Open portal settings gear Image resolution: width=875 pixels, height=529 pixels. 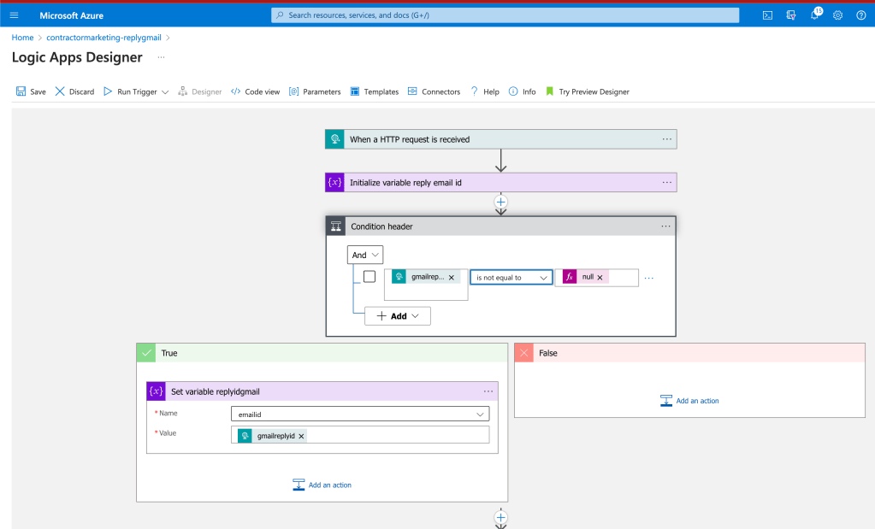[837, 15]
